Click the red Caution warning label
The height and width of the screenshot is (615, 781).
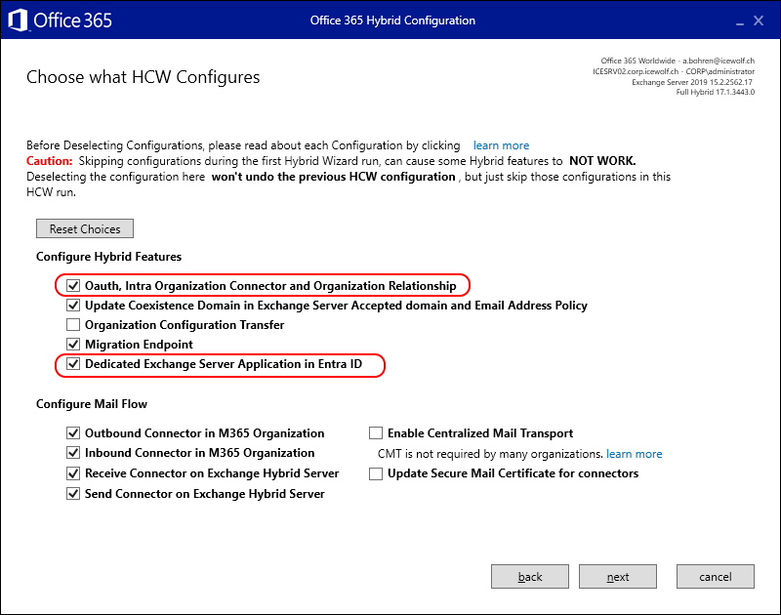pos(50,161)
